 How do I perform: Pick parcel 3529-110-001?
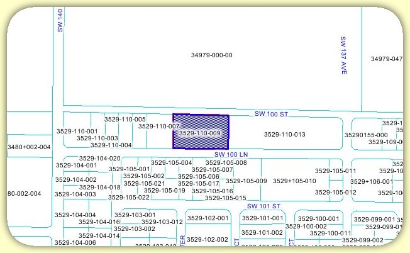tap(77, 131)
